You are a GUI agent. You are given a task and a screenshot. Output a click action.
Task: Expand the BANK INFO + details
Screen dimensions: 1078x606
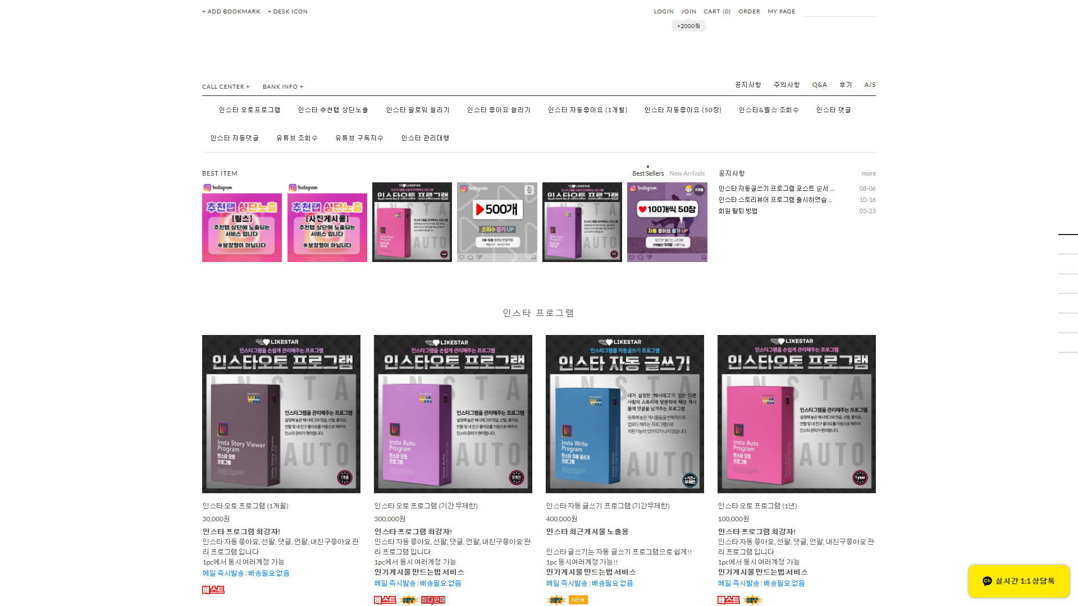(x=282, y=87)
